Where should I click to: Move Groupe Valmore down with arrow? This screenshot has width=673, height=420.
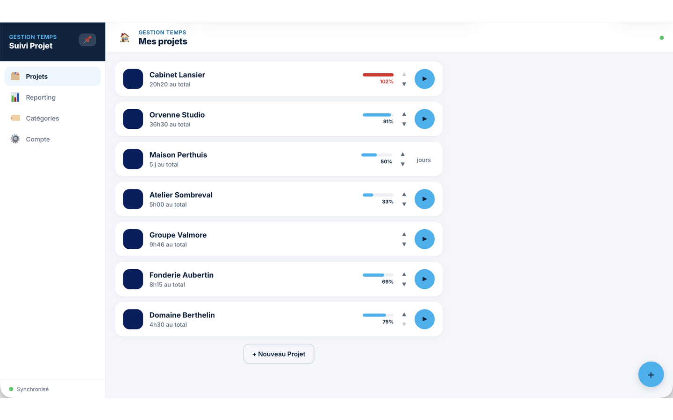404,245
